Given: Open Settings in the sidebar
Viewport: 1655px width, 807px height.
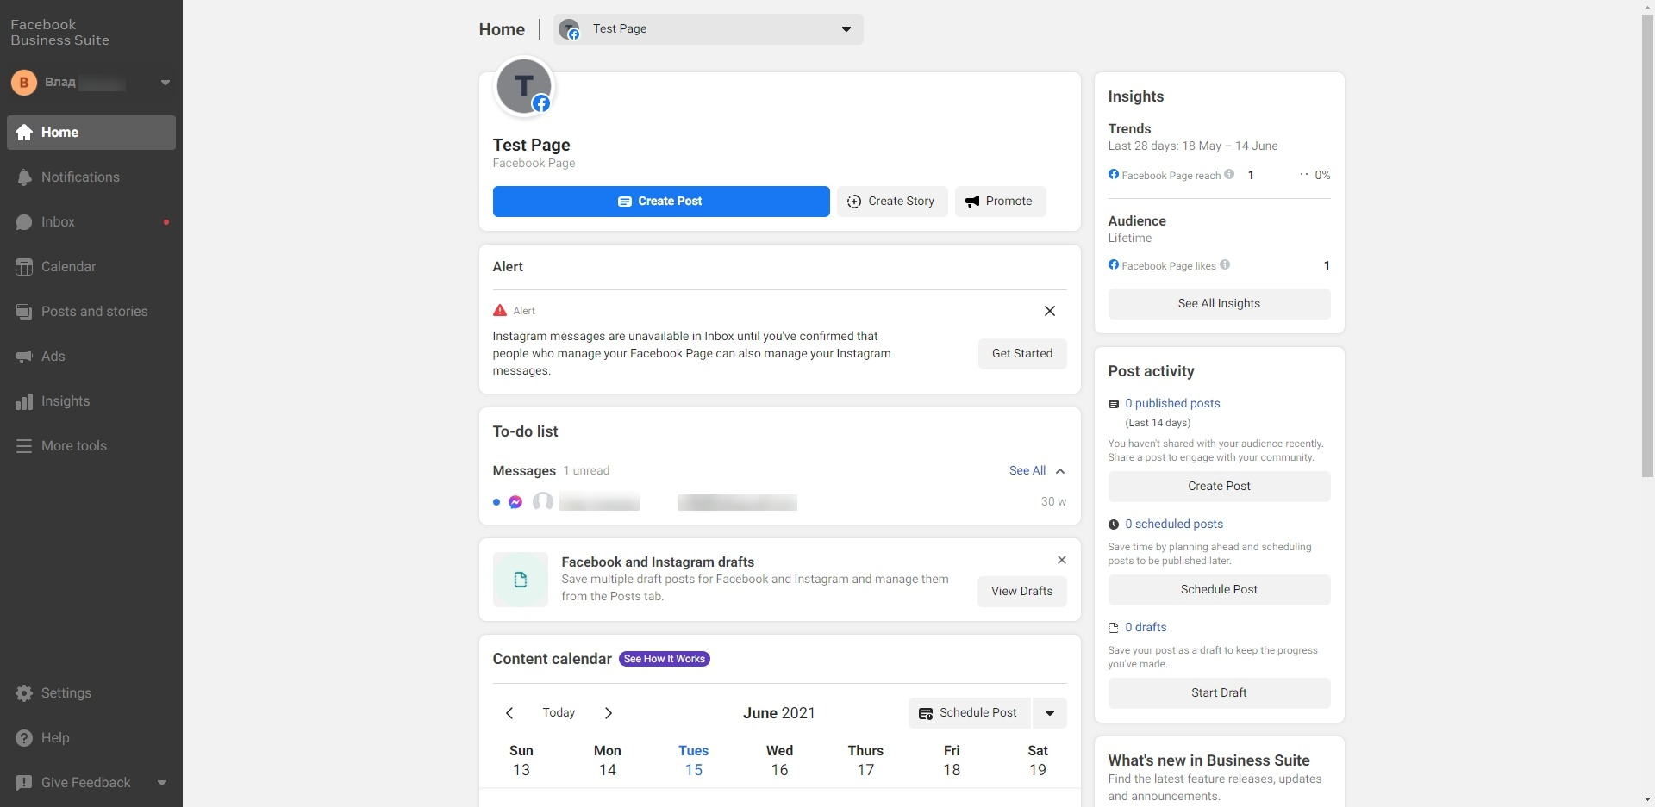Looking at the screenshot, I should pyautogui.click(x=91, y=693).
